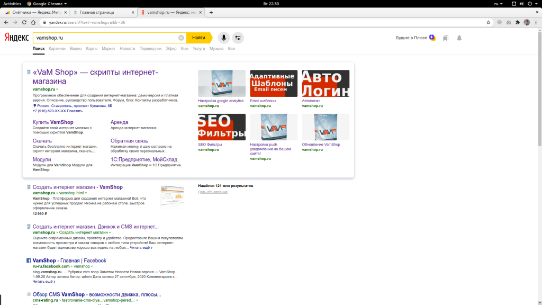Click the system volume icon
Viewport: 542px width, 305px height.
(521, 4)
